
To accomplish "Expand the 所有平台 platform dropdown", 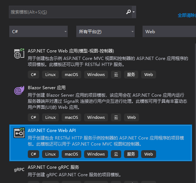I will click(105, 31).
